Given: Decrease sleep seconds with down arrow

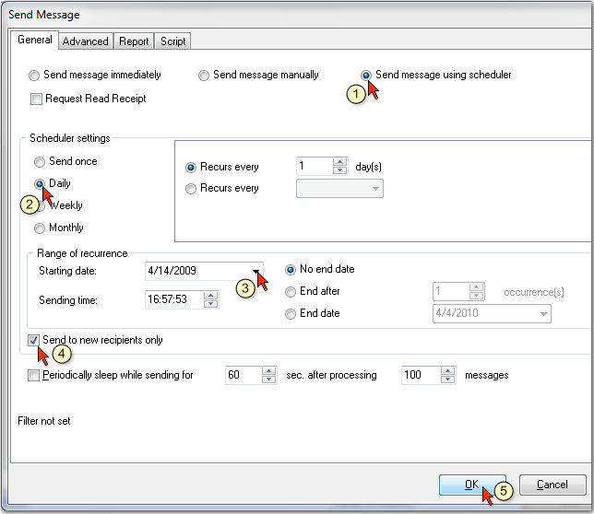Looking at the screenshot, I should (x=269, y=380).
